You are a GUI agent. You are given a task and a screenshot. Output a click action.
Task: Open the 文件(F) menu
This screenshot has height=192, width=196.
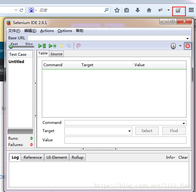[14, 31]
